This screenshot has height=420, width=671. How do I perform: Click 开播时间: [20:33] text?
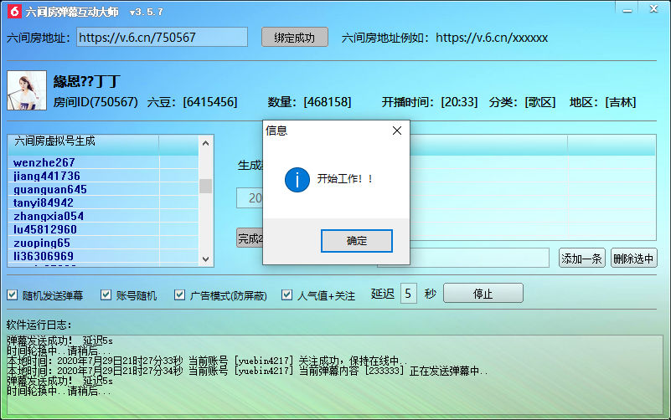click(430, 102)
